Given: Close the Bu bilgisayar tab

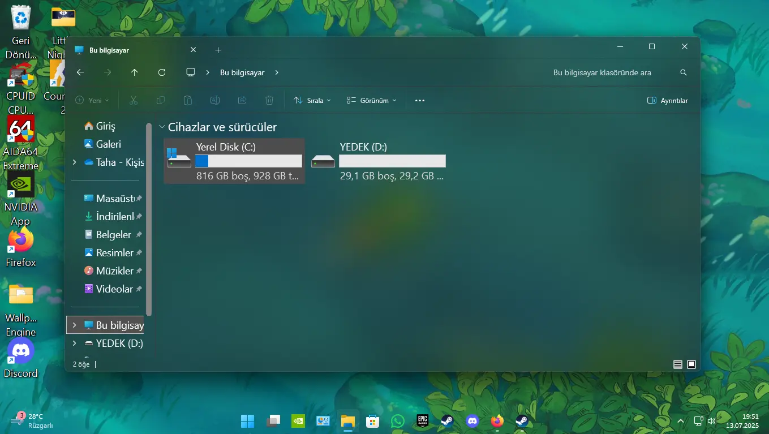Looking at the screenshot, I should [193, 50].
